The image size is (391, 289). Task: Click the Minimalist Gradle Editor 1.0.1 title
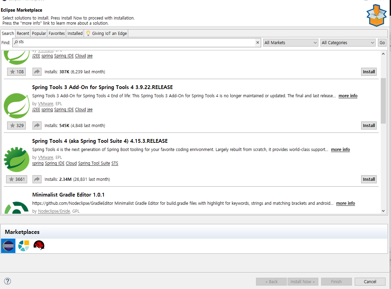click(68, 194)
